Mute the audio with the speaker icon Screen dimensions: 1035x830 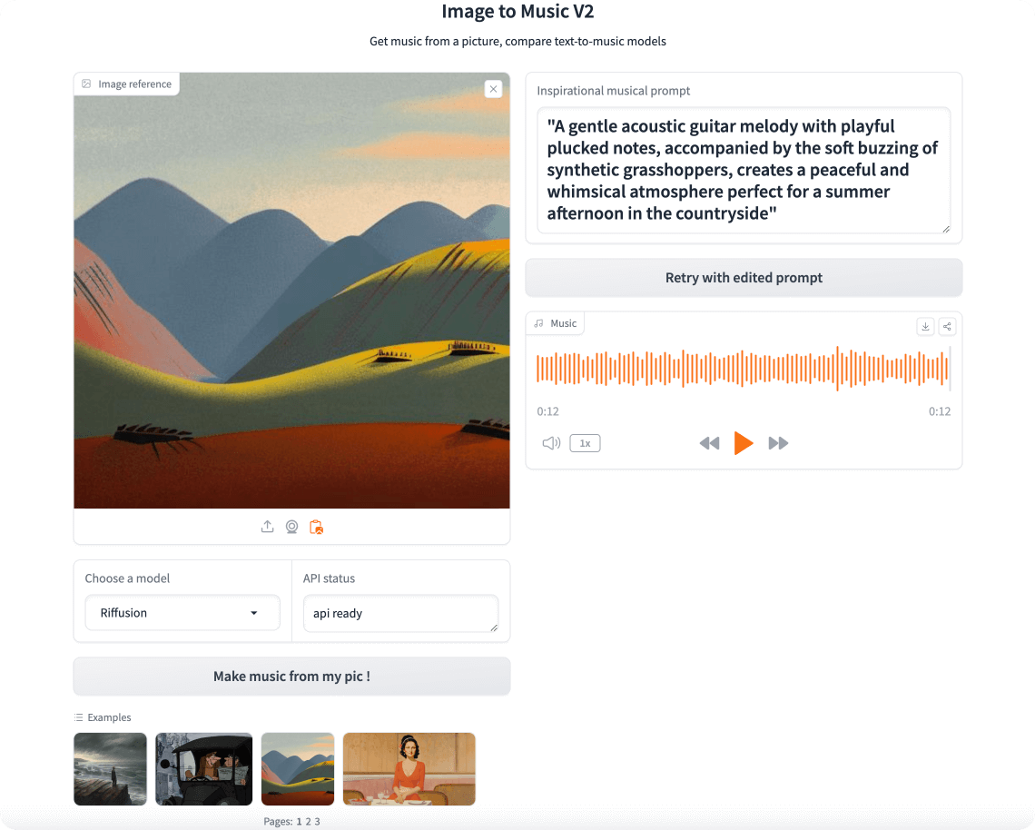[x=551, y=443]
